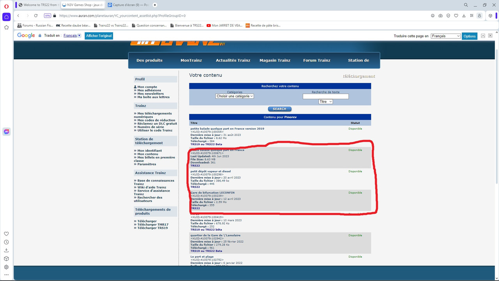
Task: Open translate Options button
Action: coord(470,36)
